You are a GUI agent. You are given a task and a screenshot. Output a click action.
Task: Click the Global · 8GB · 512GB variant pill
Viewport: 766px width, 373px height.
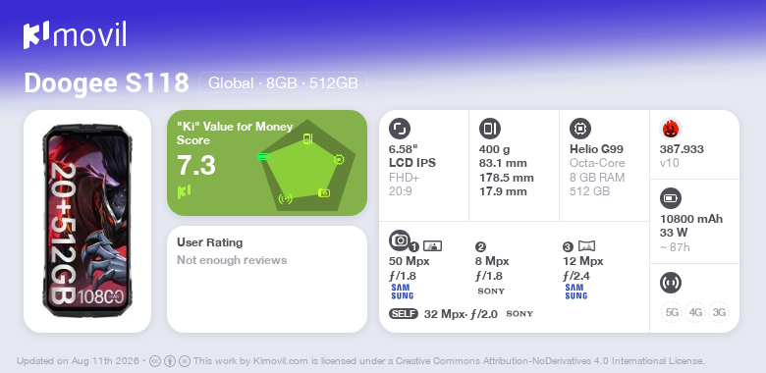284,82
